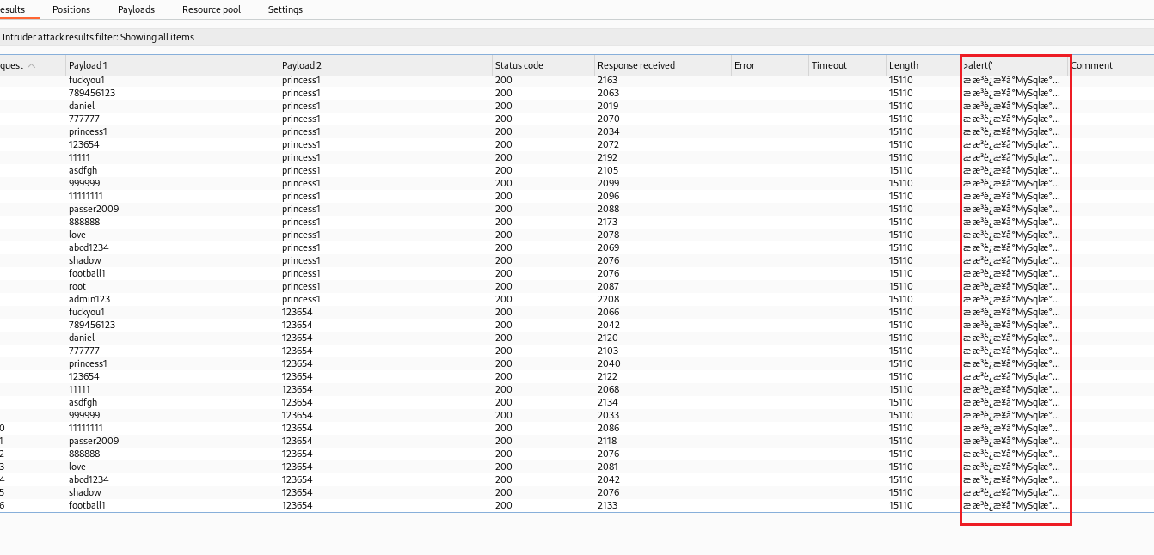Image resolution: width=1154 pixels, height=555 pixels.
Task: Click the Error column header
Action: coord(768,65)
